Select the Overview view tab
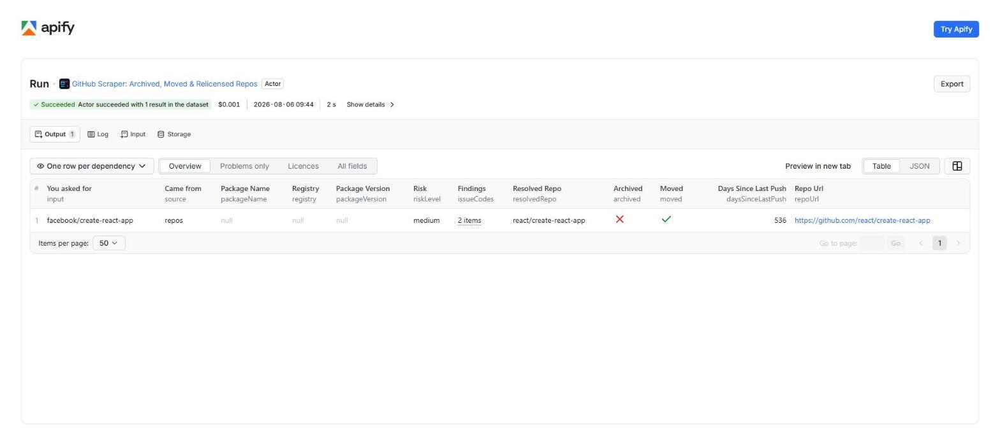Image resolution: width=1000 pixels, height=445 pixels. 185,166
